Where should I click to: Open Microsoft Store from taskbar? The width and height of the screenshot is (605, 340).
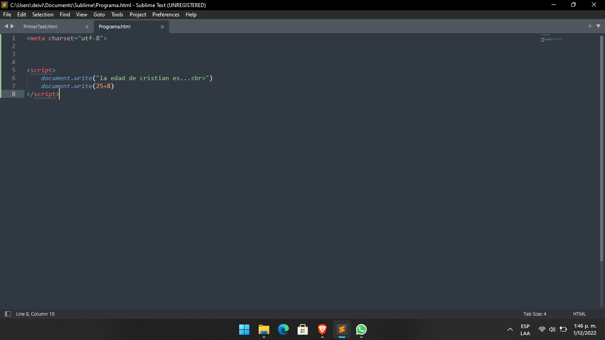303,329
